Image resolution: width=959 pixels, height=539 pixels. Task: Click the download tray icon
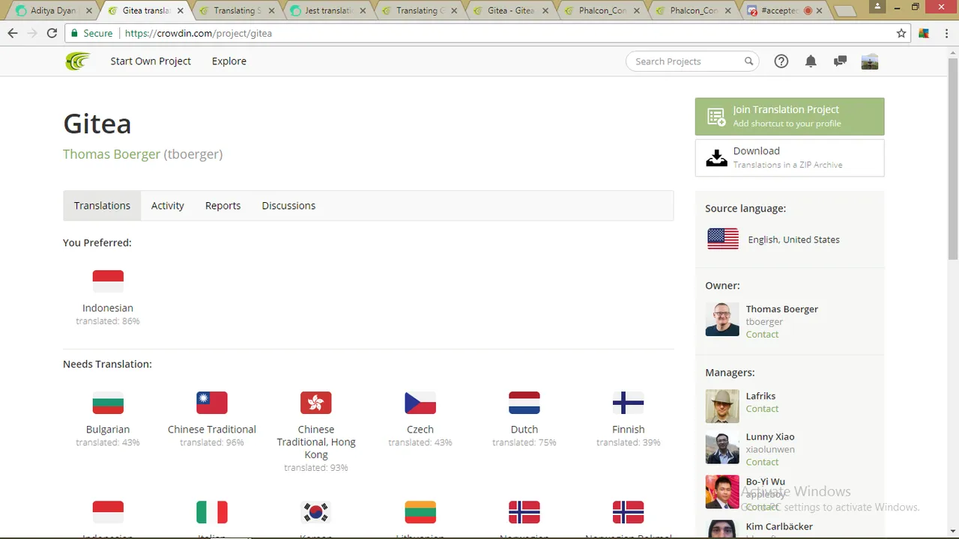[x=716, y=157]
